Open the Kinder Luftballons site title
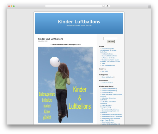The height and width of the screenshot is (134, 158). pyautogui.click(x=79, y=22)
